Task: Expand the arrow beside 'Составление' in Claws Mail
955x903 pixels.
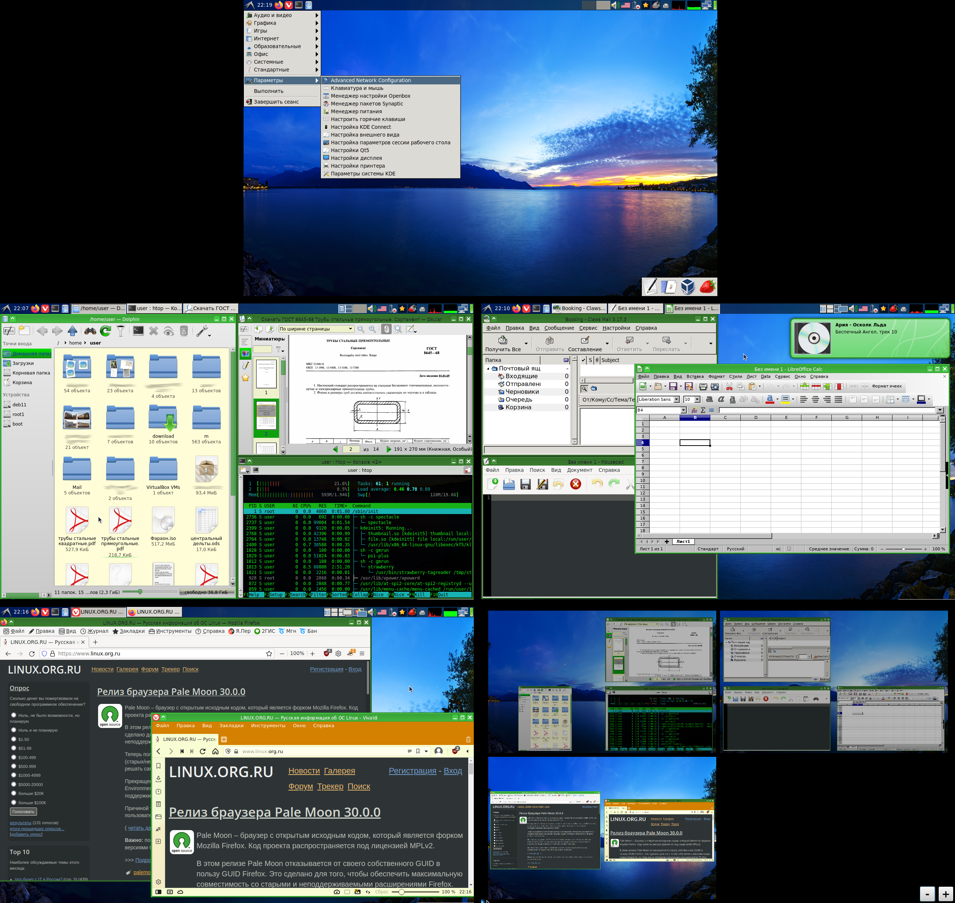Action: tap(607, 343)
